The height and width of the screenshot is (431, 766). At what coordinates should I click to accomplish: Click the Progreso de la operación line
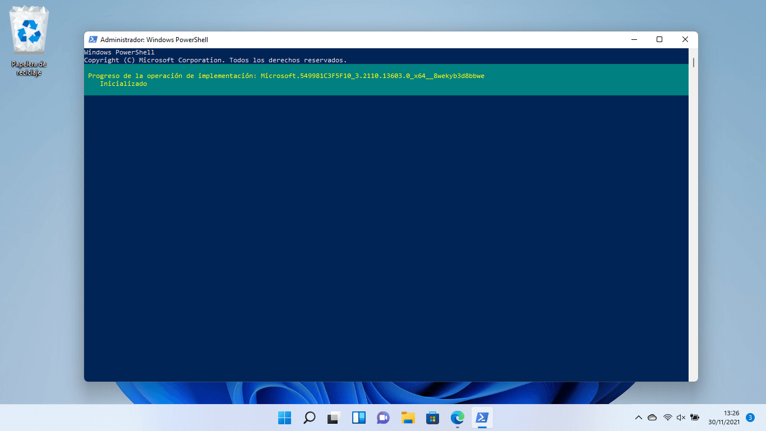[x=286, y=76]
